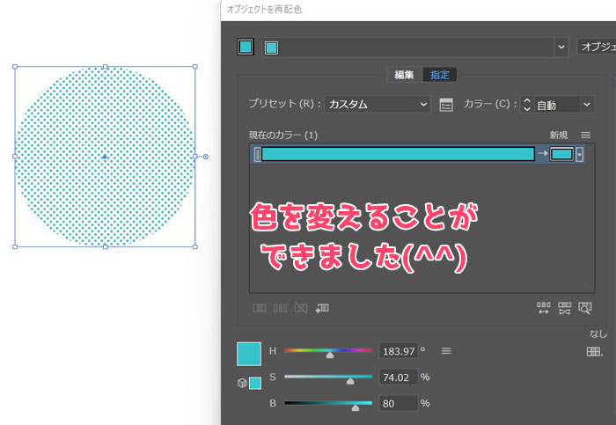616x425 pixels.
Task: Switch to the 編集 tab
Action: click(x=404, y=75)
